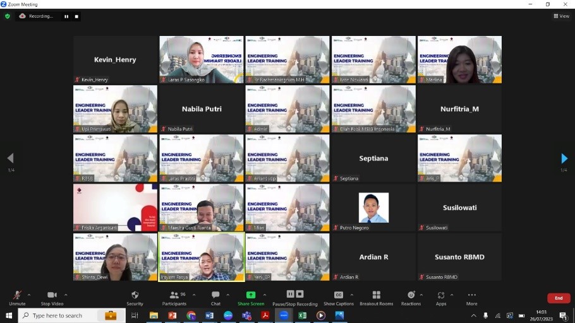575x323 pixels.
Task: Expand arrow next to Reactions
Action: click(421, 295)
